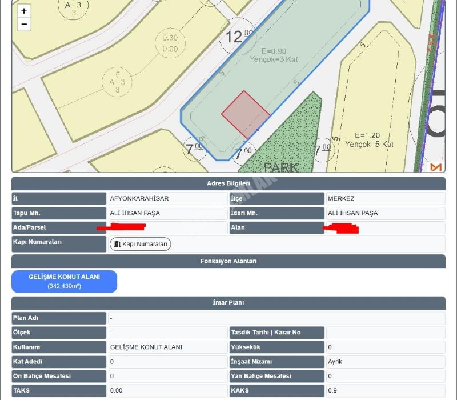Select the red highlighted parcel on map
Screen dimensions: 457x400
pyautogui.click(x=246, y=114)
